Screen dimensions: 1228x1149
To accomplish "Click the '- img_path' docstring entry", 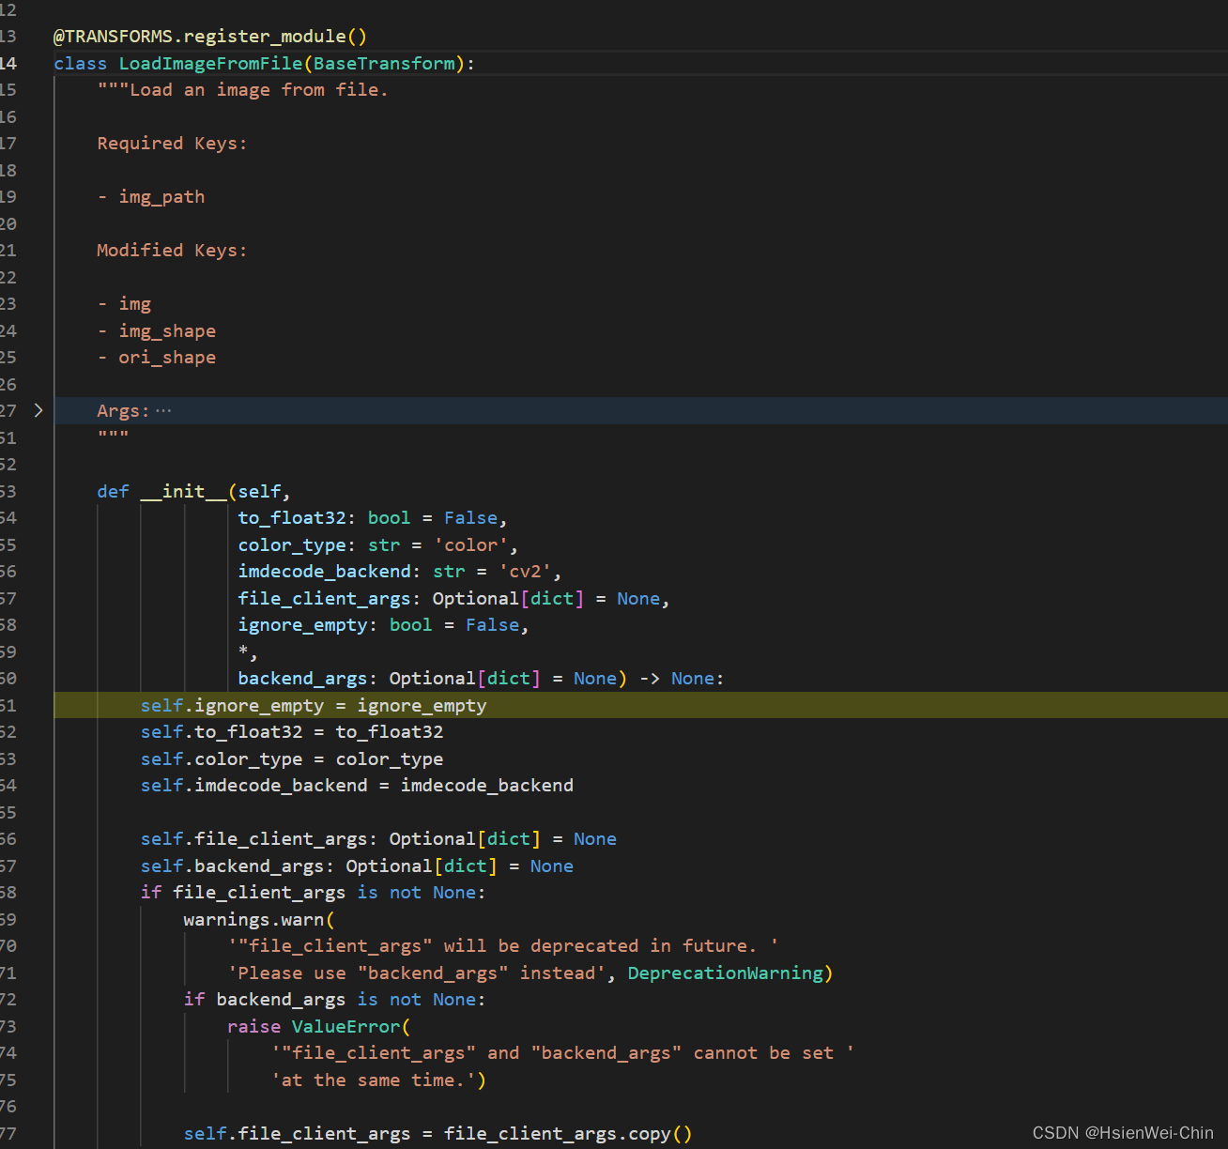I will click(x=151, y=197).
